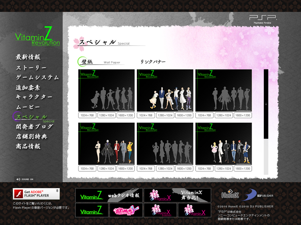
Task: Open the VitaminX Evolution banner
Action: pyautogui.click(x=160, y=210)
